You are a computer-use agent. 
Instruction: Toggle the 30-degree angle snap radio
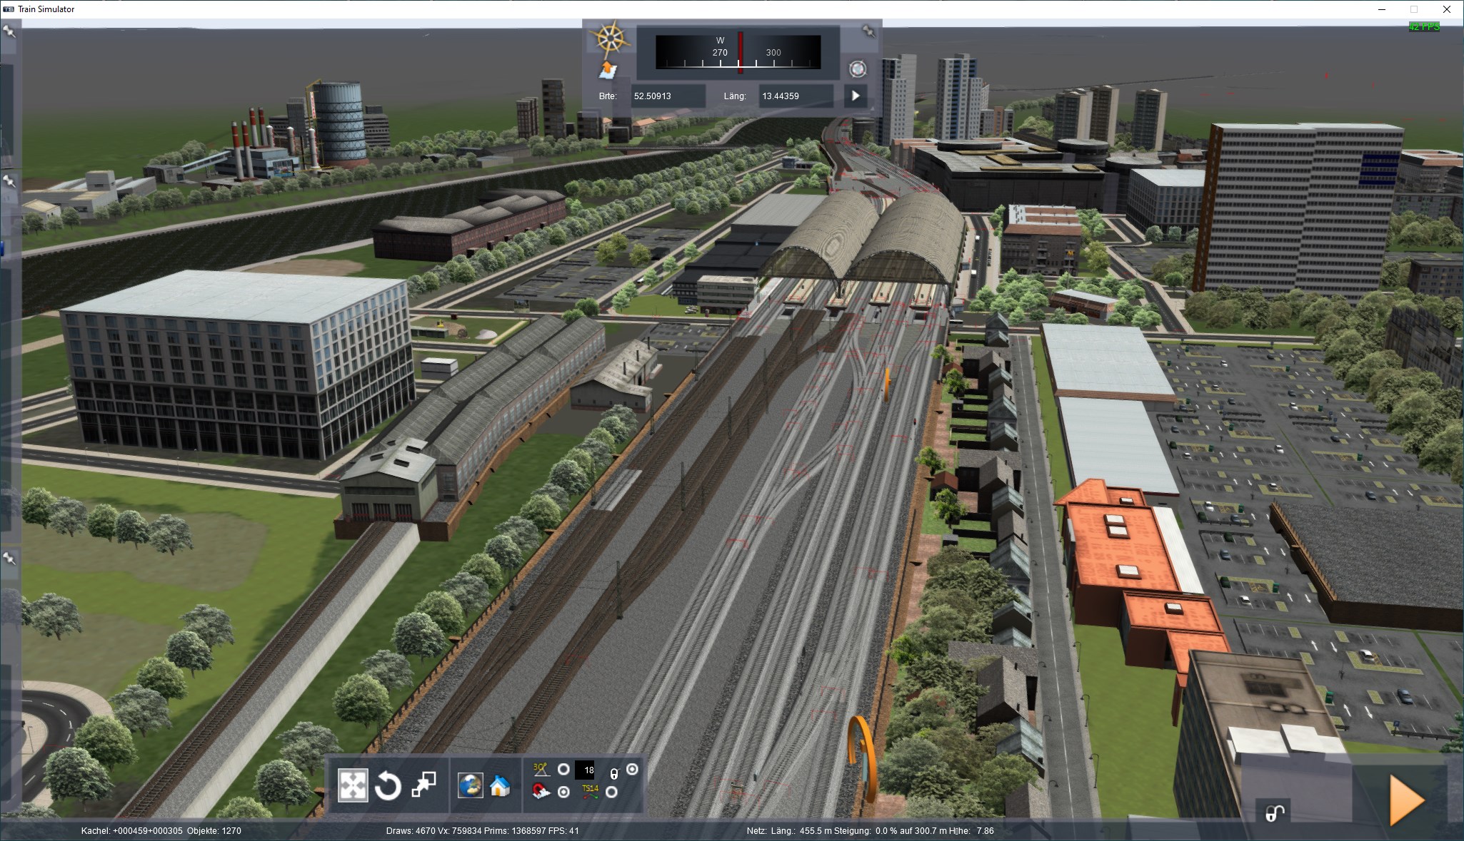point(563,769)
